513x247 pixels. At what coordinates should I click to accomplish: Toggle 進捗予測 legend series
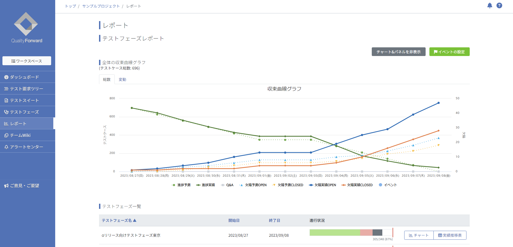(181, 185)
